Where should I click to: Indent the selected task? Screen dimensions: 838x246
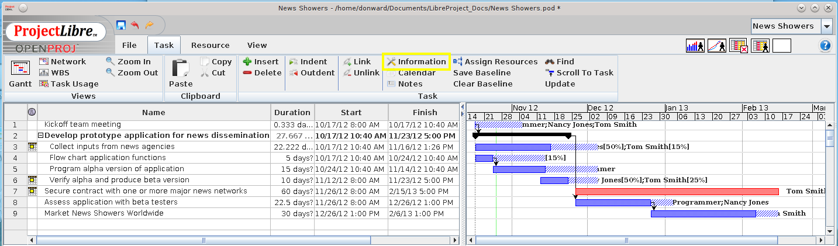tap(308, 61)
